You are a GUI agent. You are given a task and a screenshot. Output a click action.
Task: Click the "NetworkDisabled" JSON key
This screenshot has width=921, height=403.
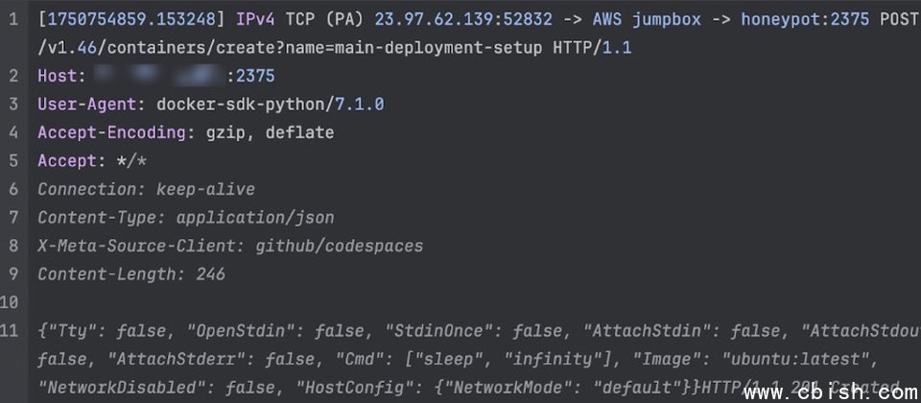click(117, 387)
